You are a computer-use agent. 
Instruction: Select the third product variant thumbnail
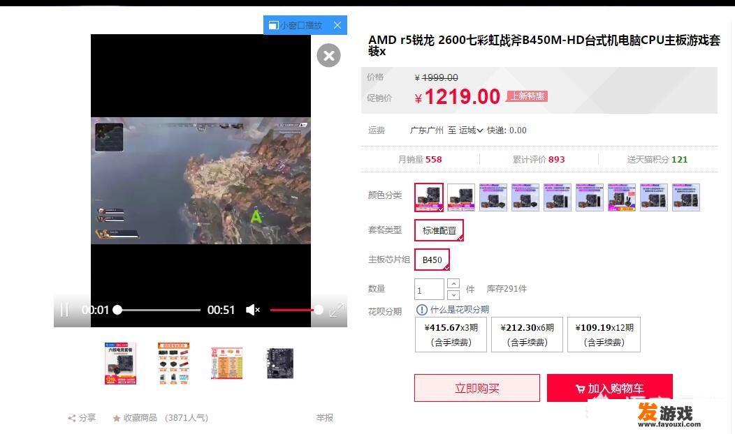[x=493, y=197]
